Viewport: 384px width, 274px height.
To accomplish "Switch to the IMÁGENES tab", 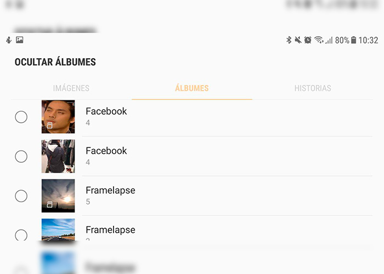I will point(71,88).
